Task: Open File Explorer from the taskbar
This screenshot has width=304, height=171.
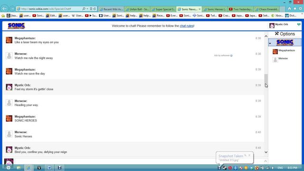Action: pyautogui.click(x=19, y=168)
